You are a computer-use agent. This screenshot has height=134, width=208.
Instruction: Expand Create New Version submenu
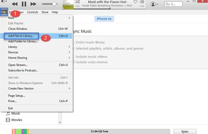click(36, 88)
